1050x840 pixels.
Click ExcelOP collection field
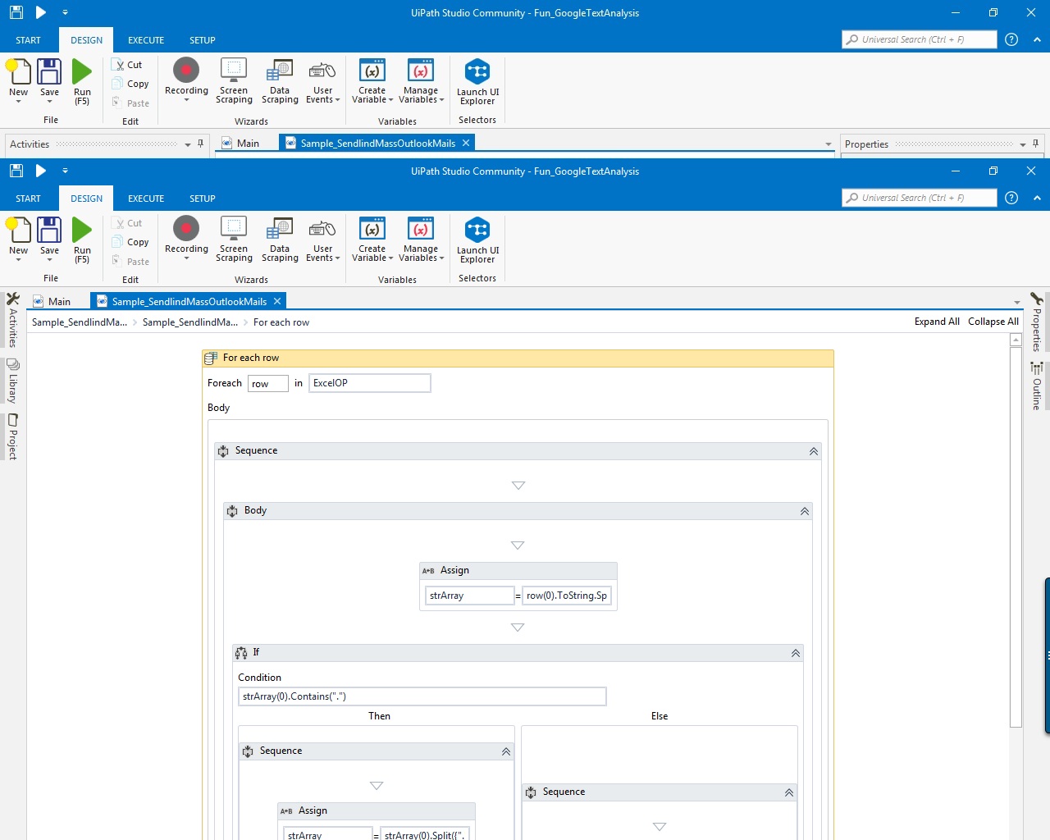(370, 383)
